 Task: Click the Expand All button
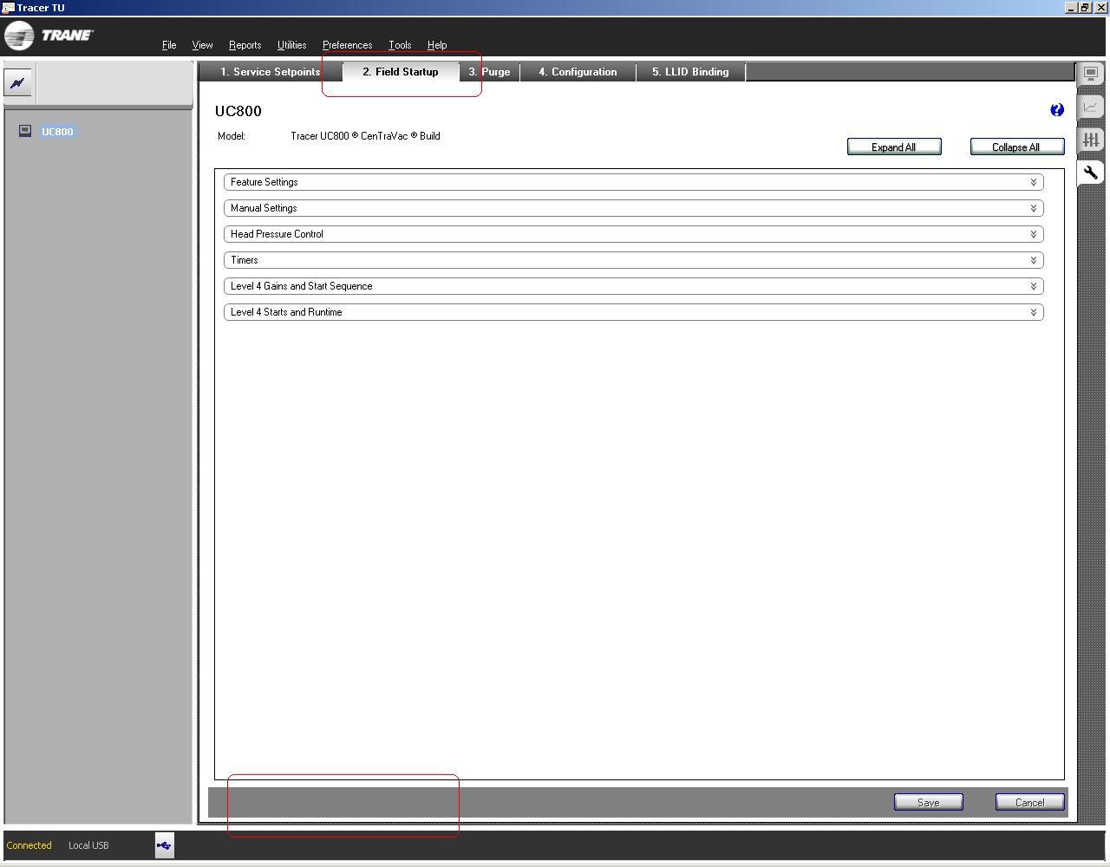tap(894, 147)
